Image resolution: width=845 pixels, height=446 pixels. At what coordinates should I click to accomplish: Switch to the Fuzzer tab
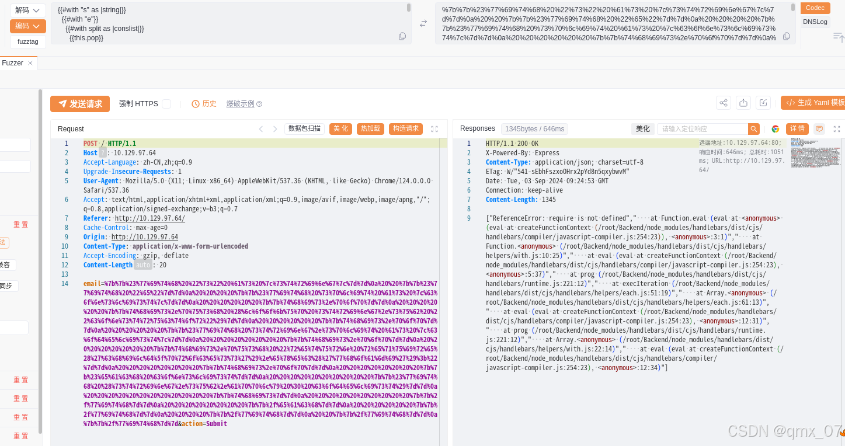(12, 63)
